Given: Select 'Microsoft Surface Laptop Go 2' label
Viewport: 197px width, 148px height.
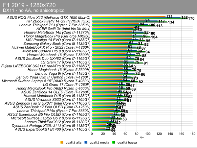Looking at the screenshot, I should 51,118.
